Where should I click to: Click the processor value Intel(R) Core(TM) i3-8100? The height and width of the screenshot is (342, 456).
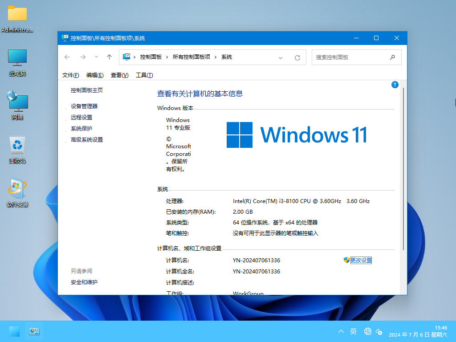pos(301,201)
